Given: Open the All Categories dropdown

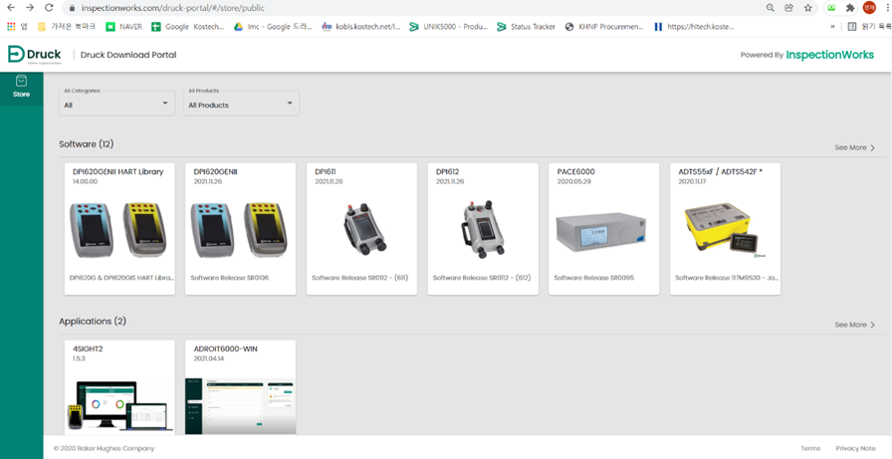Looking at the screenshot, I should [116, 104].
